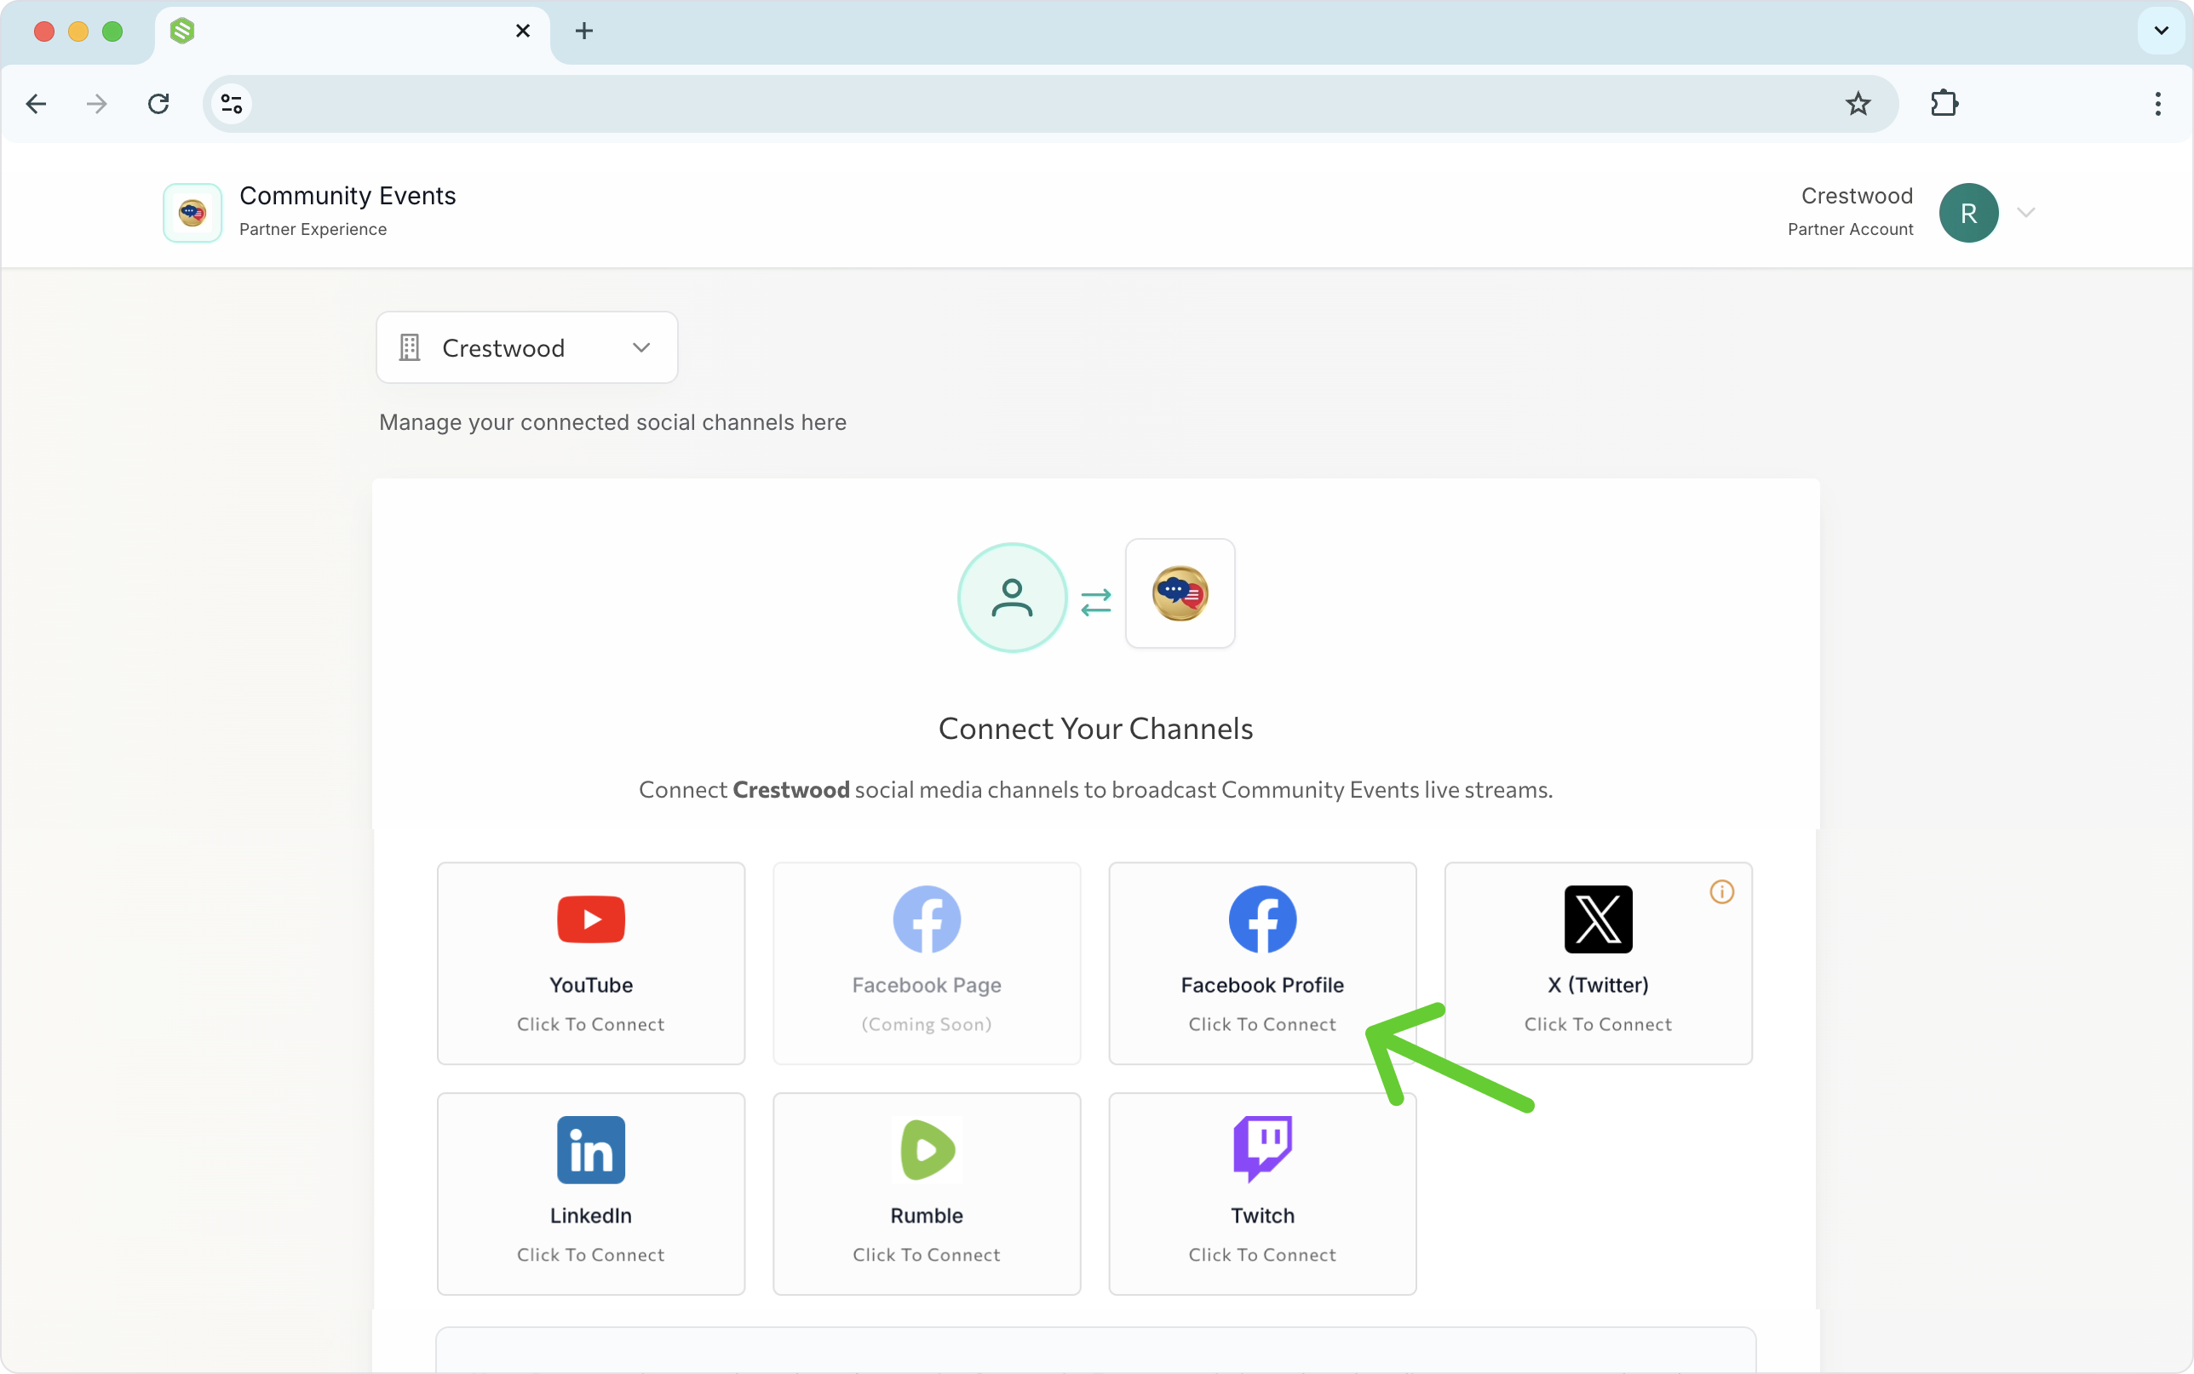Click the Crestwood name in the header

tap(1857, 197)
